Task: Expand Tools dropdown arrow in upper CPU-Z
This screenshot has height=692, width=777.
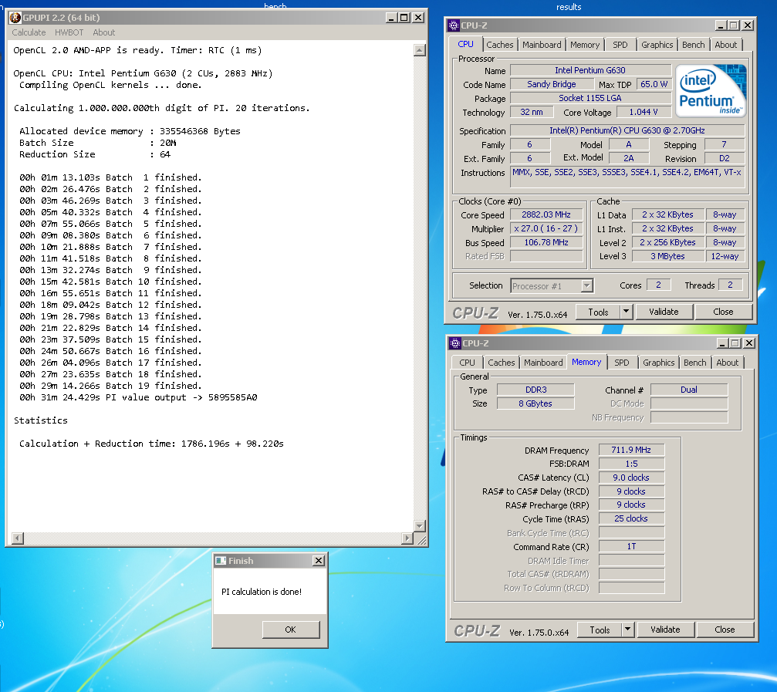Action: coord(626,312)
